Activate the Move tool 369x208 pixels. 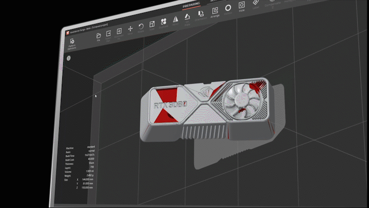click(130, 29)
